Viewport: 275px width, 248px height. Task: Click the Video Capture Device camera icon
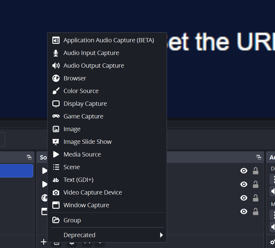click(x=56, y=192)
